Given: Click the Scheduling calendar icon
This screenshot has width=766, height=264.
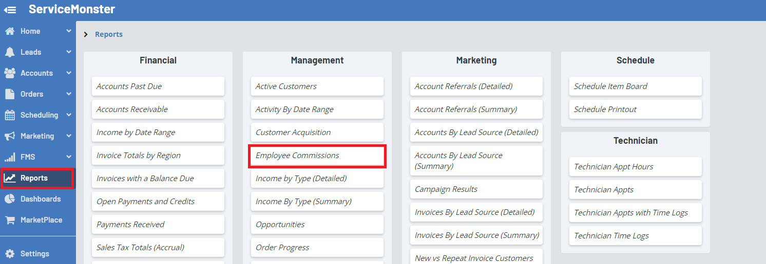Looking at the screenshot, I should (x=10, y=115).
